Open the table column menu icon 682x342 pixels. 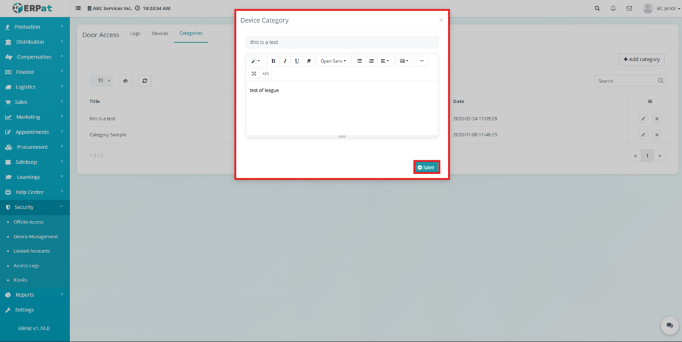(x=650, y=101)
